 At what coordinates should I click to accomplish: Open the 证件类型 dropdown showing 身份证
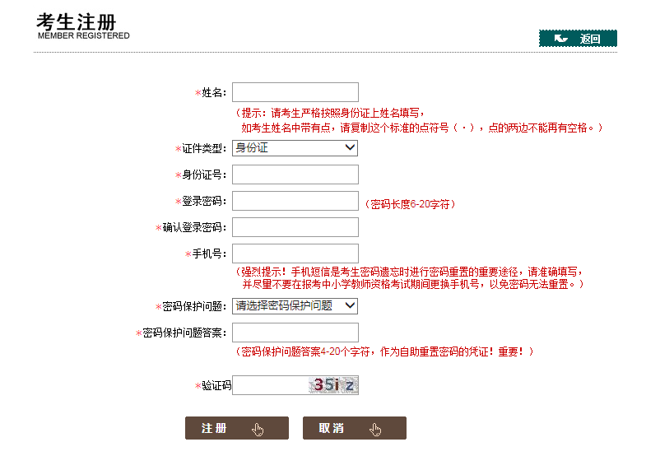tap(295, 148)
